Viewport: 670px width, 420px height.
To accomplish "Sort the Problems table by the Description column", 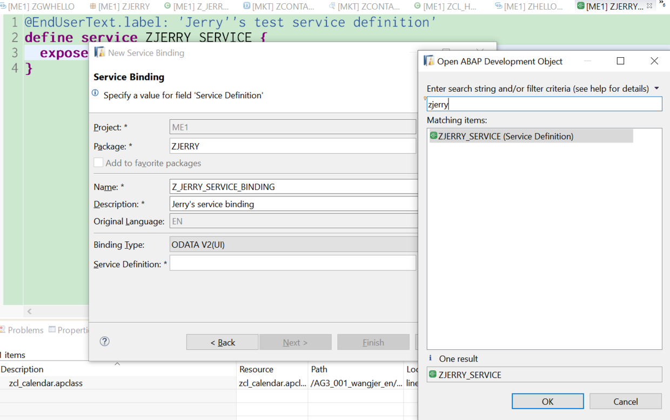I will coord(118,369).
